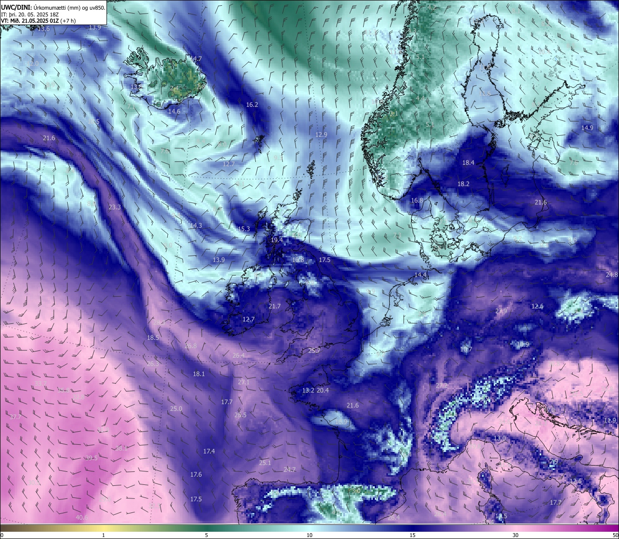Screen dimensions: 619x539
Task: Click the 25.7 value over southern England
Action: tap(314, 350)
